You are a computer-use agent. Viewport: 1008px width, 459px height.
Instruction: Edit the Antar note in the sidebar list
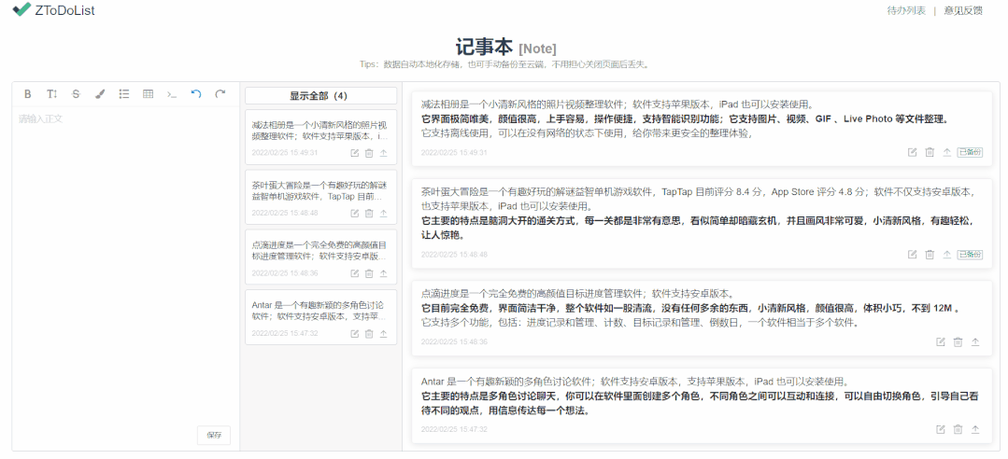pyautogui.click(x=355, y=334)
